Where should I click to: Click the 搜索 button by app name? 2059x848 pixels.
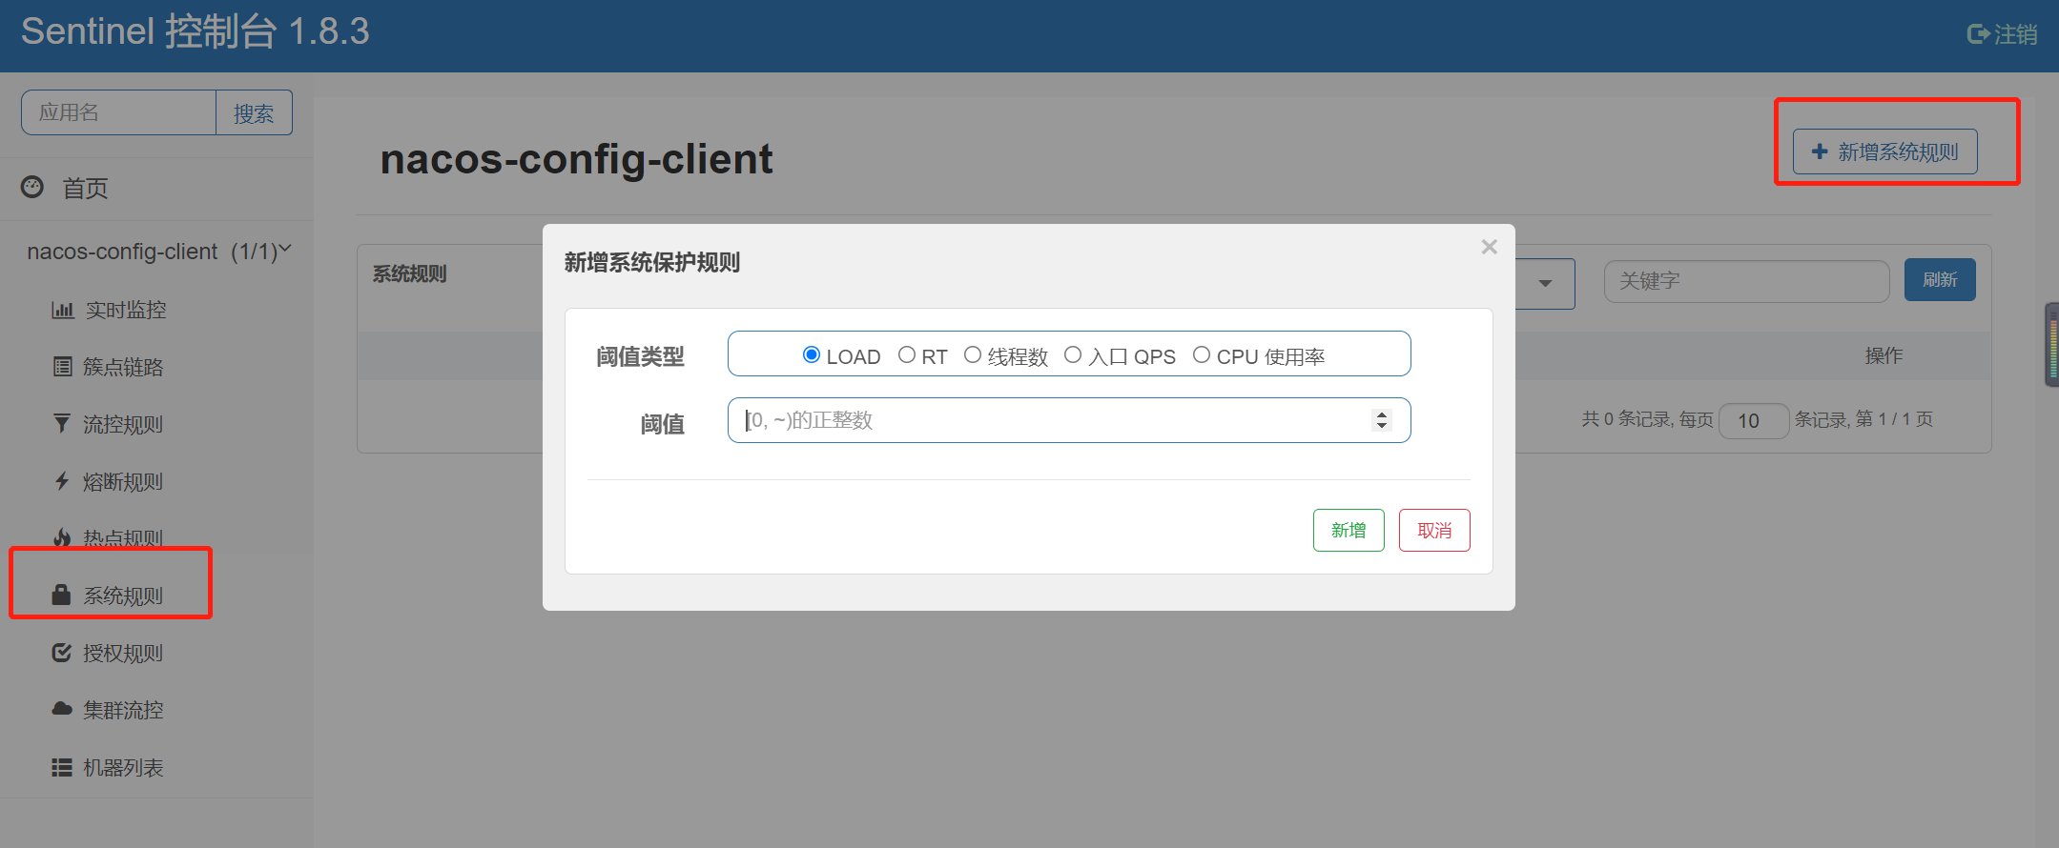coord(254,113)
